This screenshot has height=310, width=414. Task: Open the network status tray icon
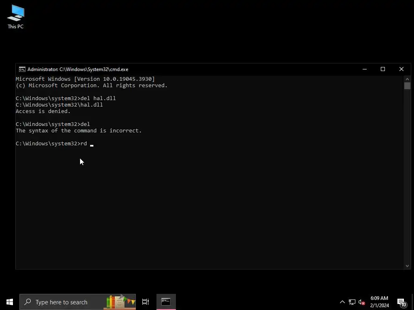click(352, 302)
